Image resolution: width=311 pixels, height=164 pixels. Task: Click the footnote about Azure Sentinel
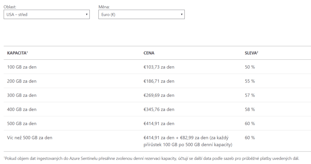click(151, 158)
